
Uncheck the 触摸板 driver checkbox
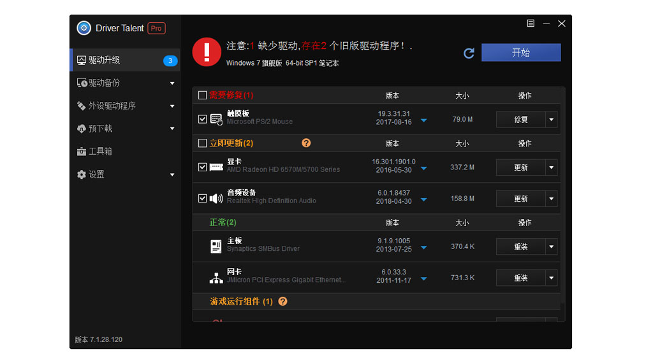pyautogui.click(x=202, y=119)
